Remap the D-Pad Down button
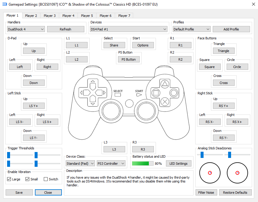This screenshot has height=202, width=258. coord(34,83)
